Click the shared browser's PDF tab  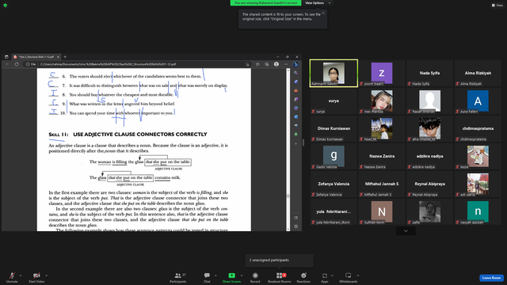(36, 57)
